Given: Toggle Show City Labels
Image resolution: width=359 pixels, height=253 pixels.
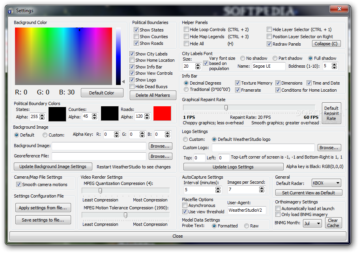Looking at the screenshot, I should click(x=132, y=54).
